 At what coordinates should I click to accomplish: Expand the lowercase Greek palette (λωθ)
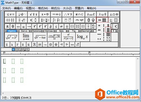(x=102, y=14)
